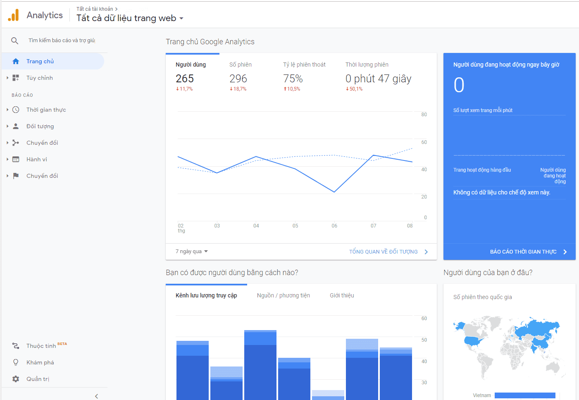The height and width of the screenshot is (400, 579).
Task: Click the search magnifier icon
Action: coord(14,41)
